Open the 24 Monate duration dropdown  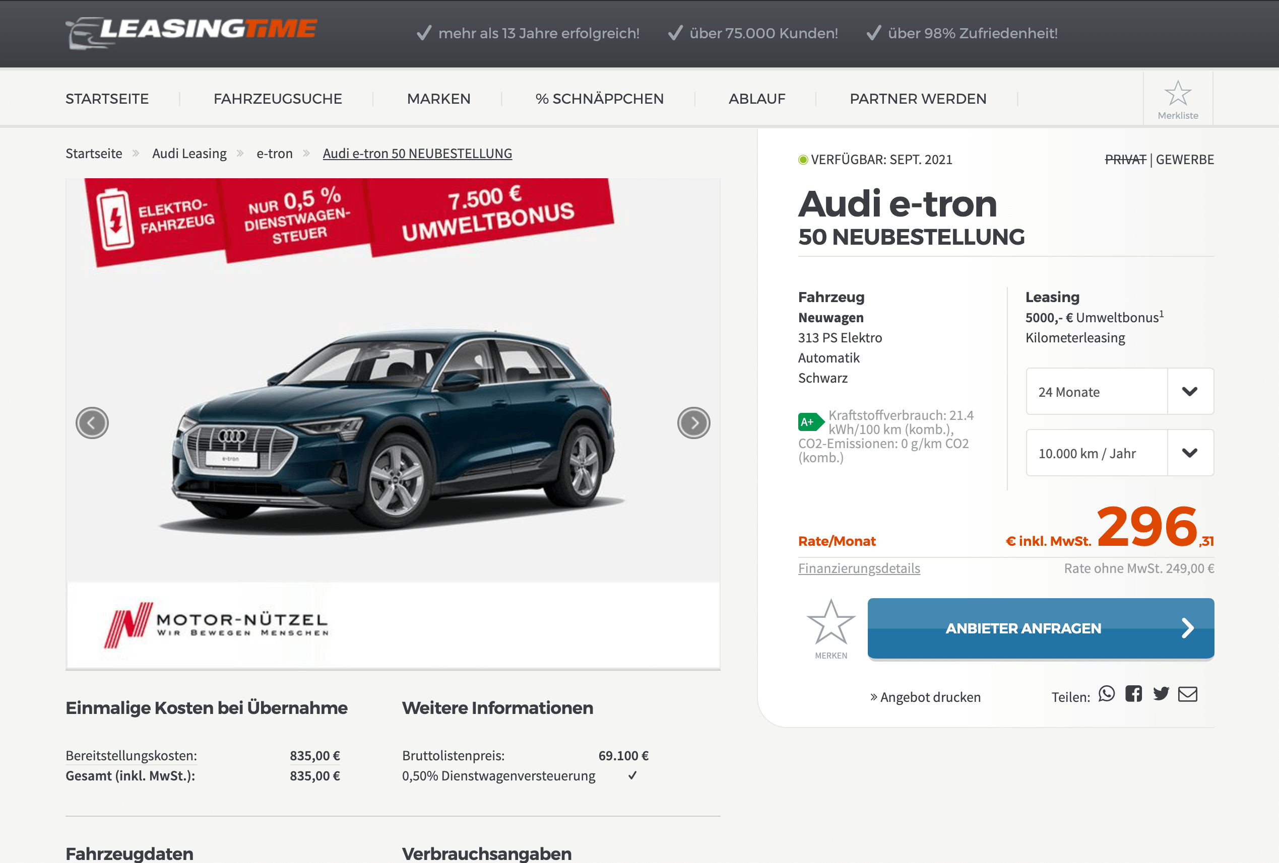click(x=1120, y=392)
